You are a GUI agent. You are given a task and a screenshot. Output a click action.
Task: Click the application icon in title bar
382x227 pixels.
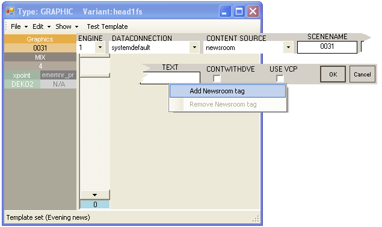(10, 11)
